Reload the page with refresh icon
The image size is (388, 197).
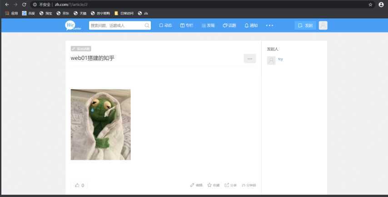[24, 5]
